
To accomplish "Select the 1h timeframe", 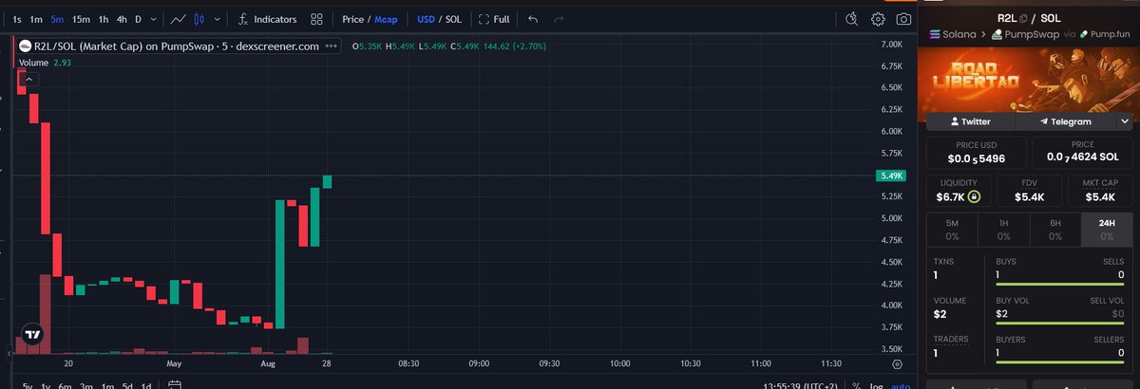I will 104,19.
